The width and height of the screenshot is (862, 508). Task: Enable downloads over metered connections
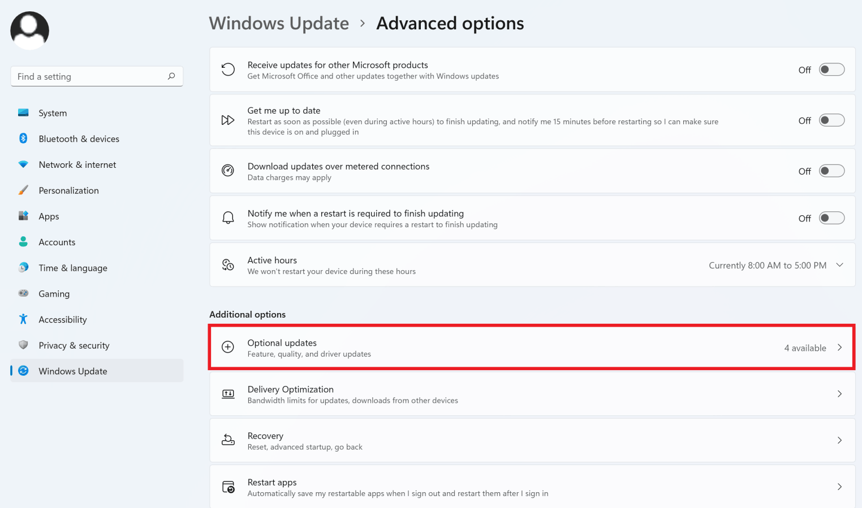coord(831,171)
